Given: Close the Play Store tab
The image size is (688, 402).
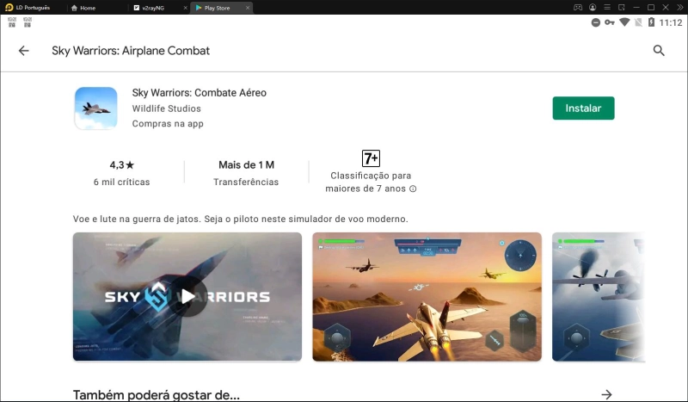Looking at the screenshot, I should tap(248, 8).
